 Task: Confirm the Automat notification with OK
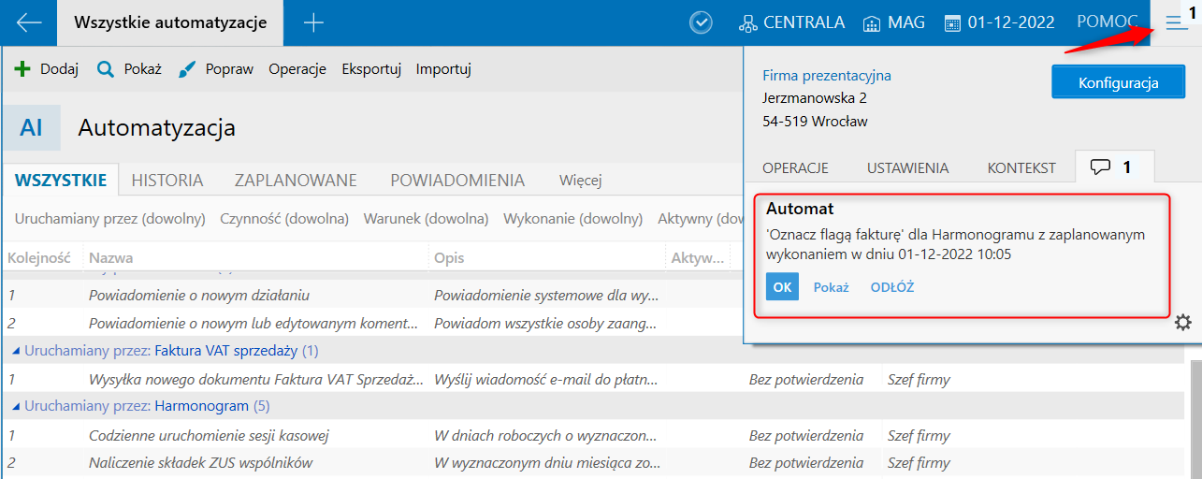(x=782, y=287)
